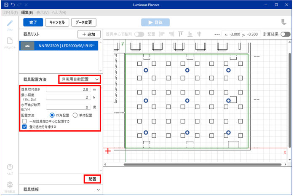Open the ヘルプ question mark icon

pyautogui.click(x=9, y=168)
